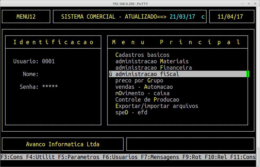Choose administracao Financeira option
260x167 pixels.
153,68
